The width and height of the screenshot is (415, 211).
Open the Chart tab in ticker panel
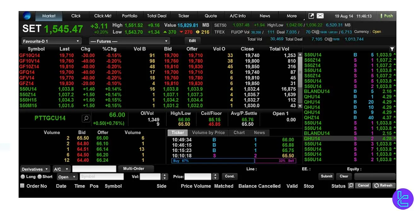[239, 132]
